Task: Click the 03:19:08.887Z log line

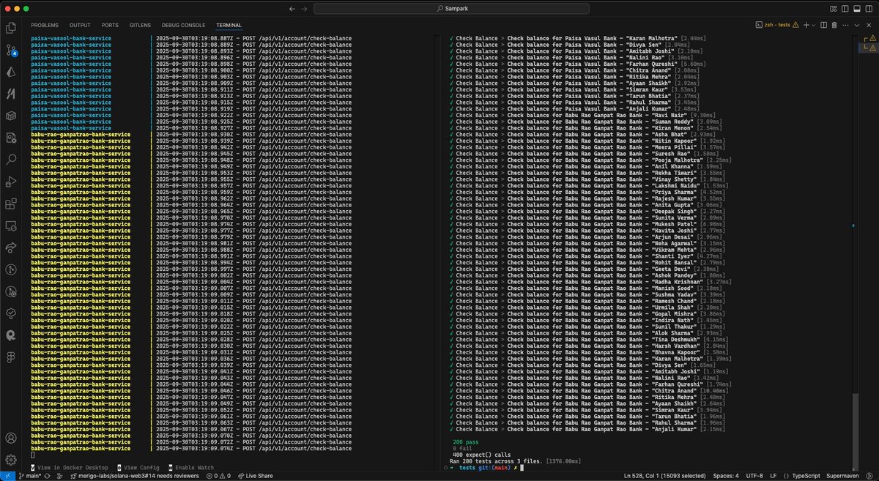Action: (191, 38)
